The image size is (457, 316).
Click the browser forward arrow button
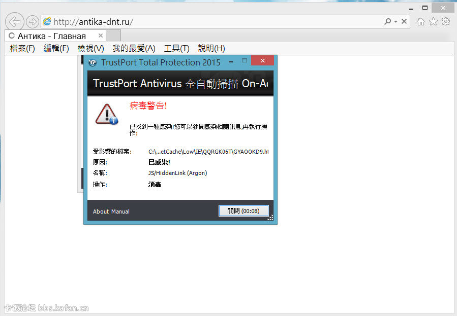pyautogui.click(x=33, y=21)
